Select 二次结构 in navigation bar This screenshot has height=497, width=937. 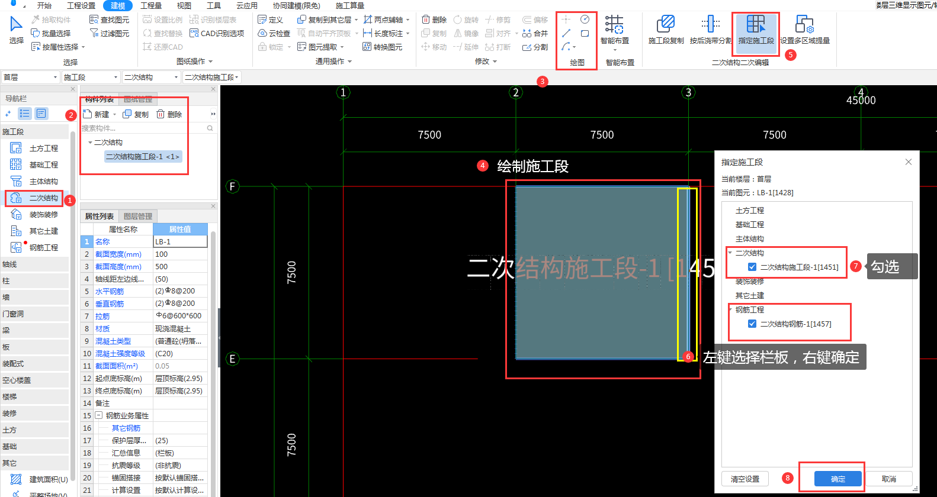pyautogui.click(x=36, y=198)
